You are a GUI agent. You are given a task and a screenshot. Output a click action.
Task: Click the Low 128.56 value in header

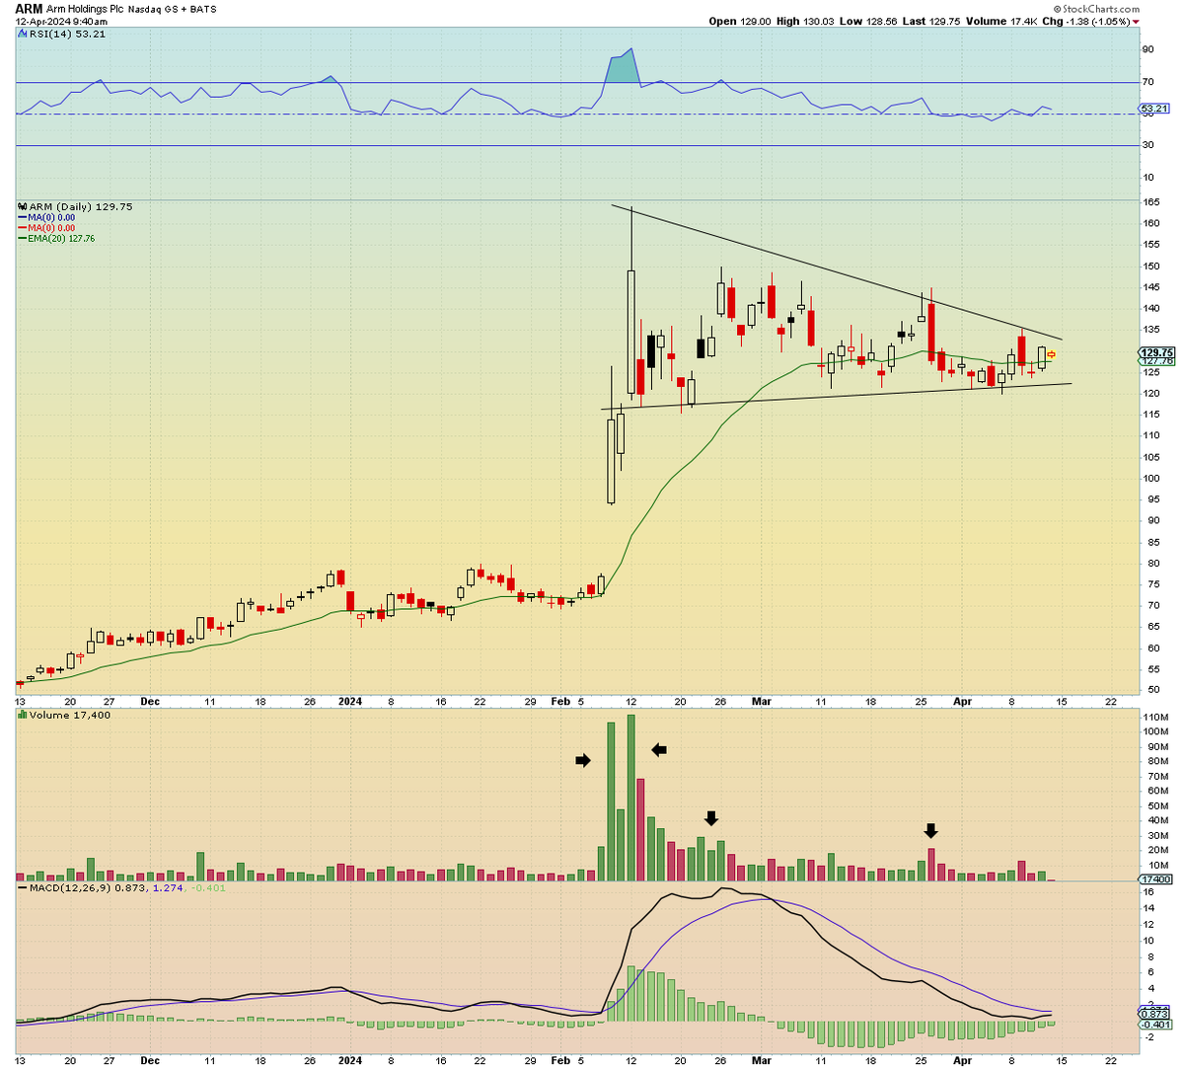click(x=867, y=22)
